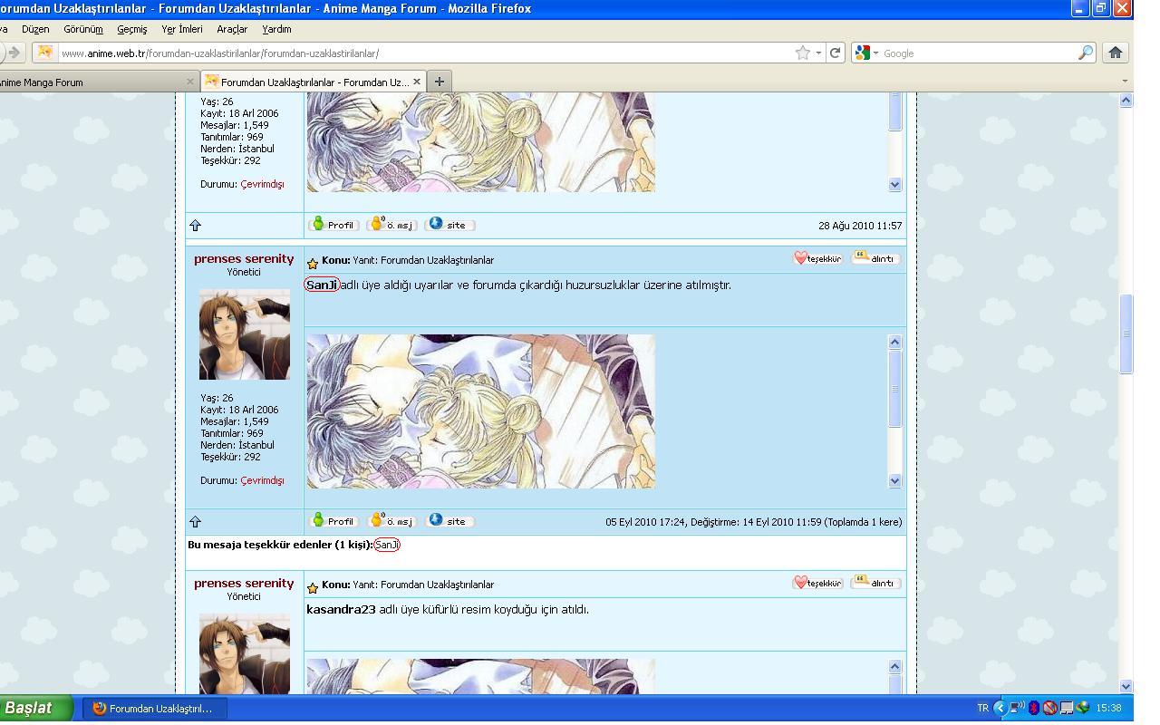Open a new tab with the plus button
The height and width of the screenshot is (725, 1160).
tap(439, 82)
